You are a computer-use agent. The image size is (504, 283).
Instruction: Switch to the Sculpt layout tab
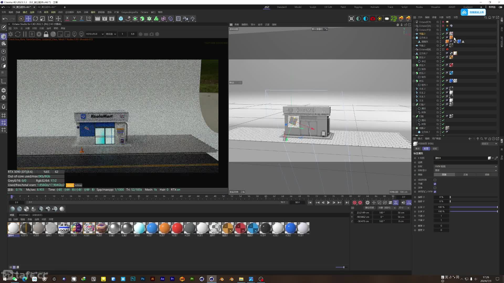coord(313,7)
